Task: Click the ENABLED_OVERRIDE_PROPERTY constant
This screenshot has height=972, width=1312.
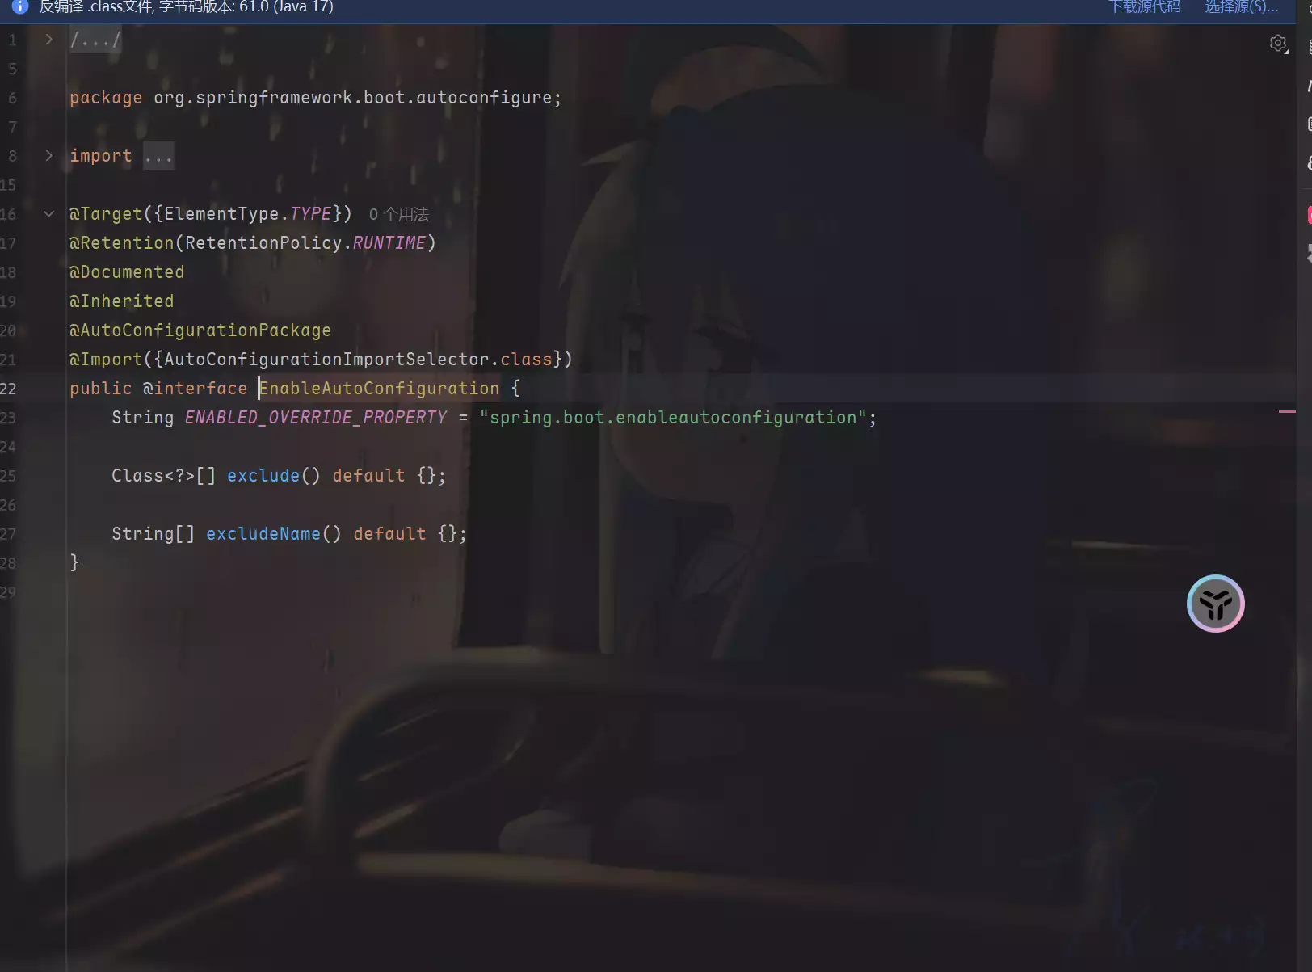Action: [x=315, y=418]
